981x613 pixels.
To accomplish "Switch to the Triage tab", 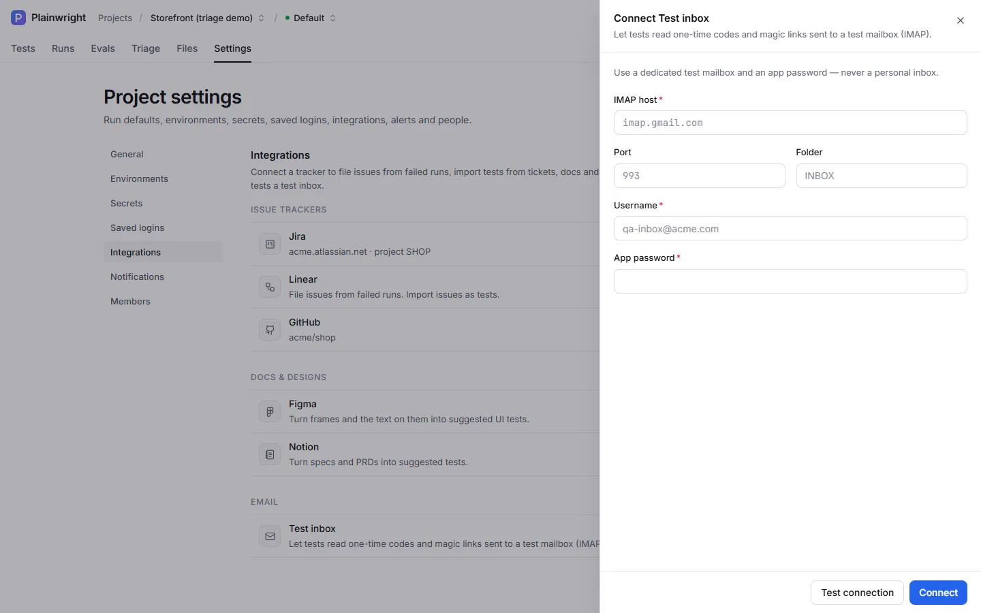I will tap(146, 48).
